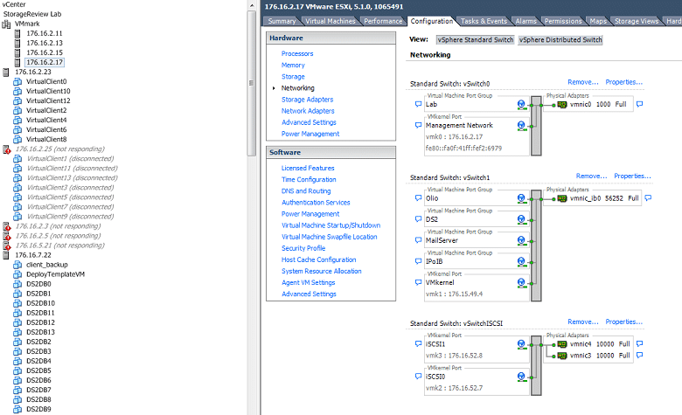This screenshot has height=415, width=682.
Task: Click the 176.16.5.21 host error icon
Action: 6,246
